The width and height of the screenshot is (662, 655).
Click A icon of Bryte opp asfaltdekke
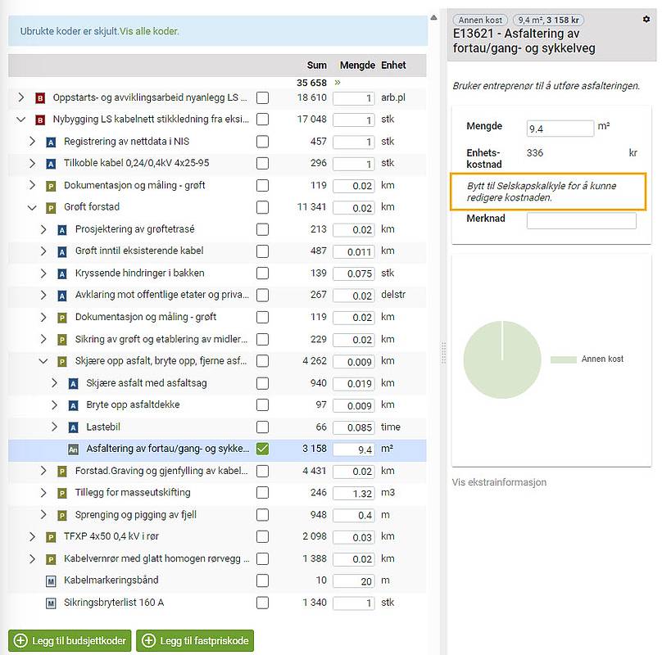74,405
